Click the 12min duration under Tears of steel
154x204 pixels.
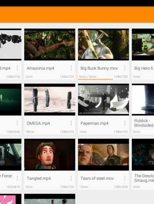point(84,187)
